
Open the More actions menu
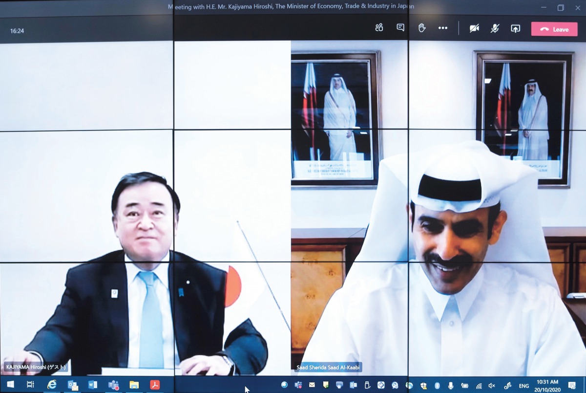click(x=442, y=28)
